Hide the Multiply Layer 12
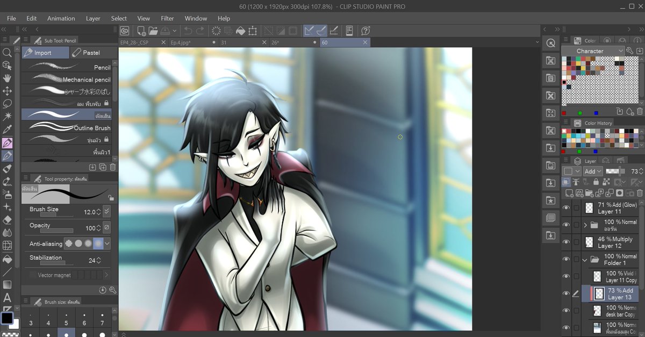The height and width of the screenshot is (337, 645). [x=566, y=242]
